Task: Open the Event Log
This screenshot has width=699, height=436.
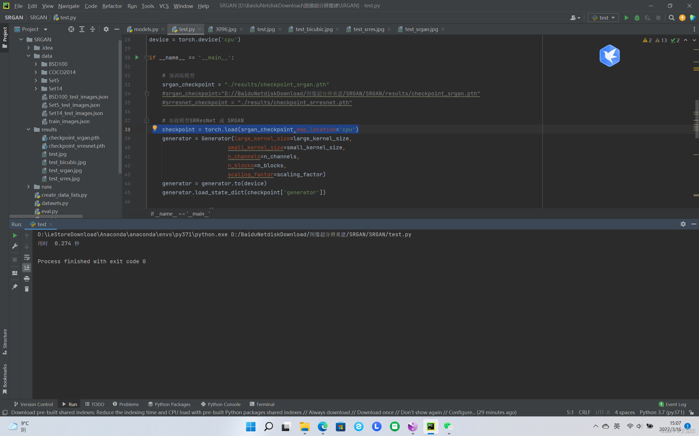Action: coord(675,404)
